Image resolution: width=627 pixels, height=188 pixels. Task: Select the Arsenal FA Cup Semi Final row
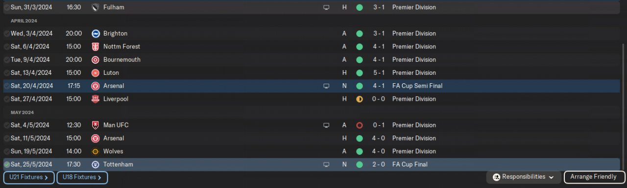tap(313, 86)
